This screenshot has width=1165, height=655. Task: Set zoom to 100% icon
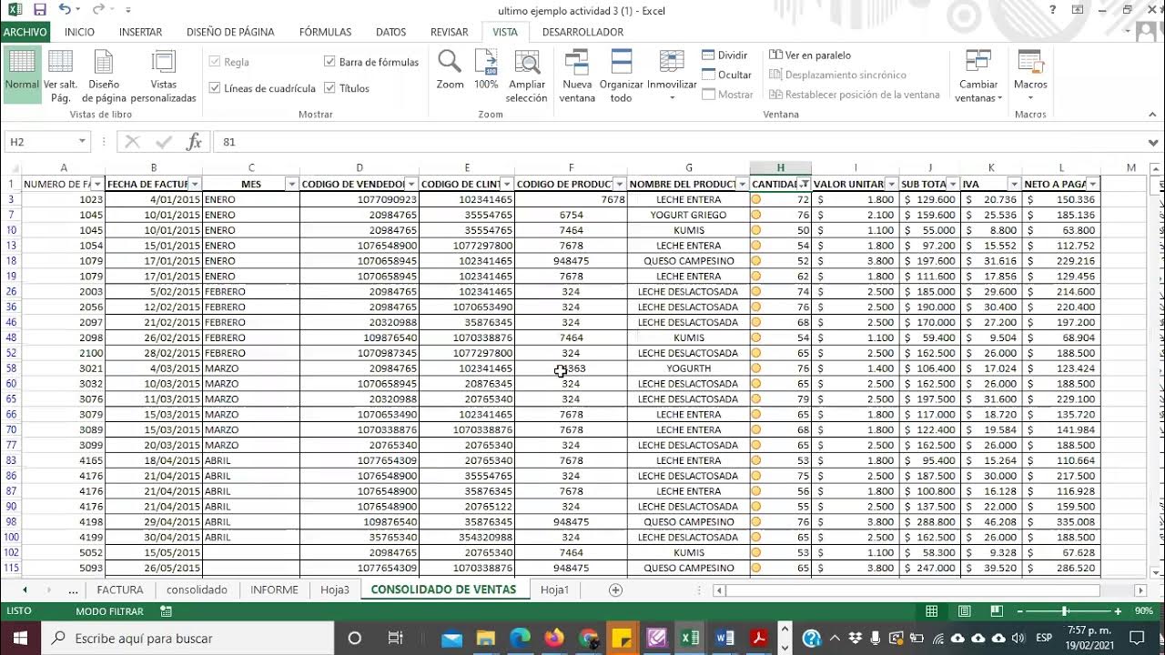pos(486,70)
